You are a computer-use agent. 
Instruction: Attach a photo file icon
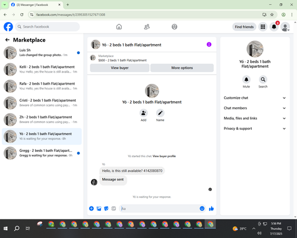(99, 208)
